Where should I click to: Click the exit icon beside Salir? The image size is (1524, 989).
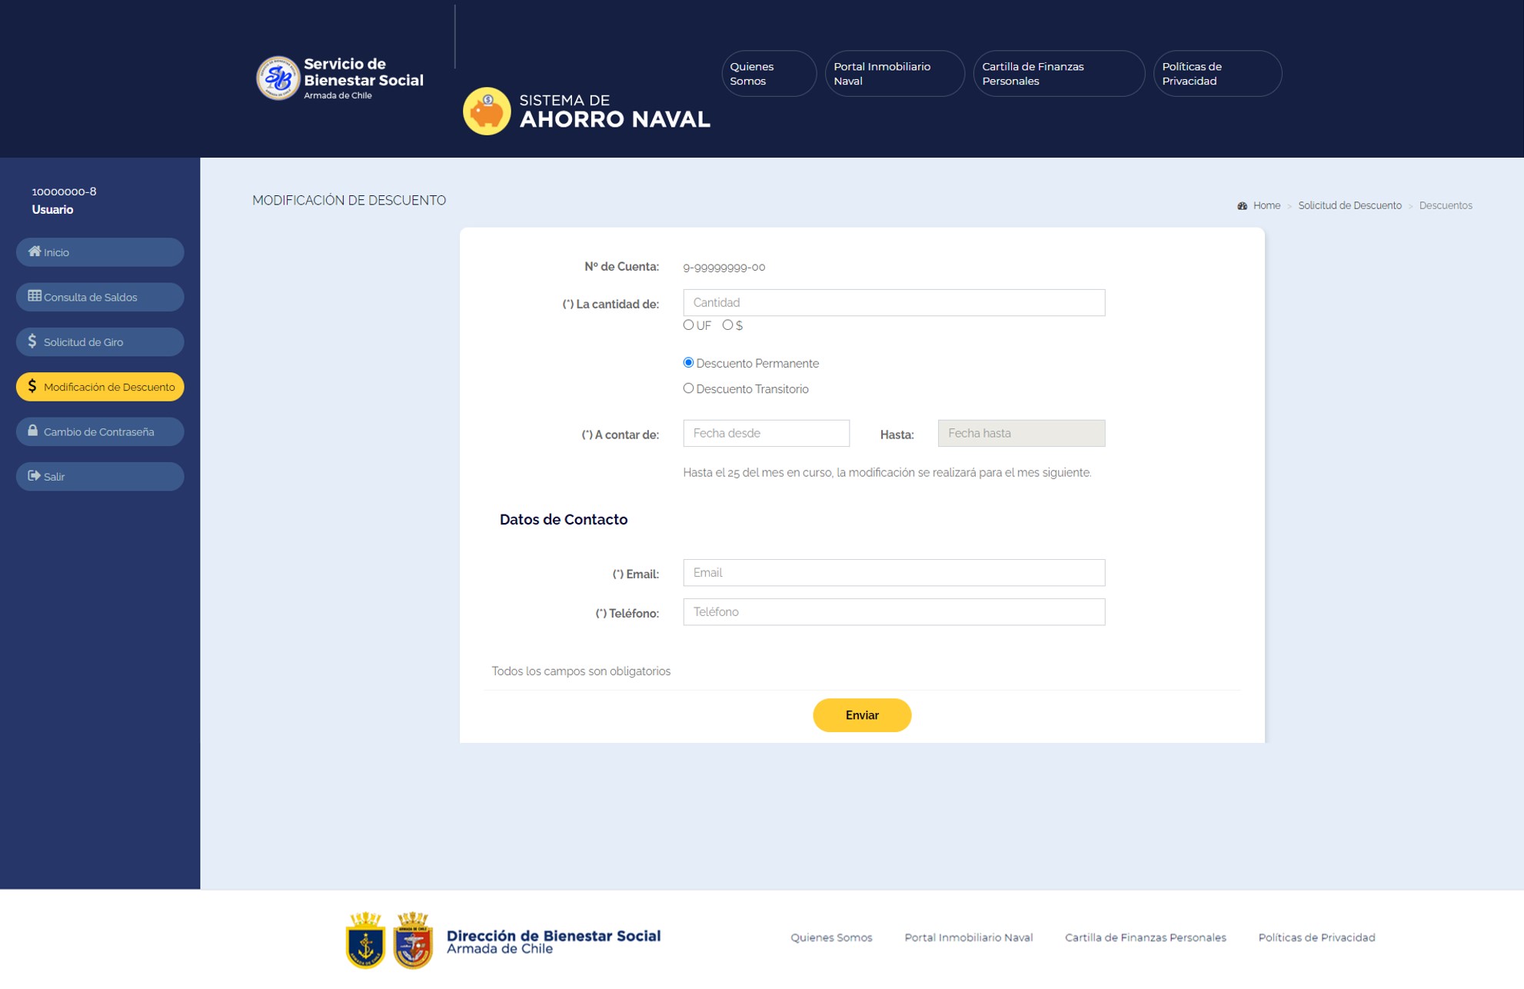[x=34, y=476]
